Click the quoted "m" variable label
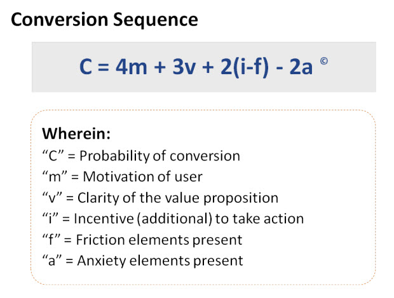 [x=53, y=177]
